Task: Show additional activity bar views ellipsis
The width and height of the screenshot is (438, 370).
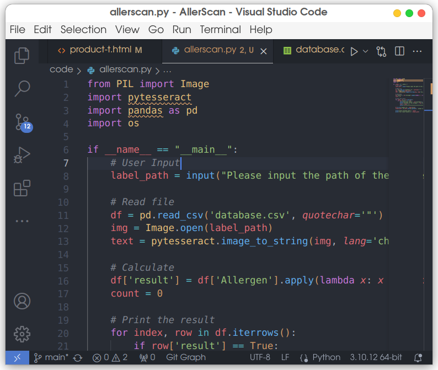Action: [22, 221]
